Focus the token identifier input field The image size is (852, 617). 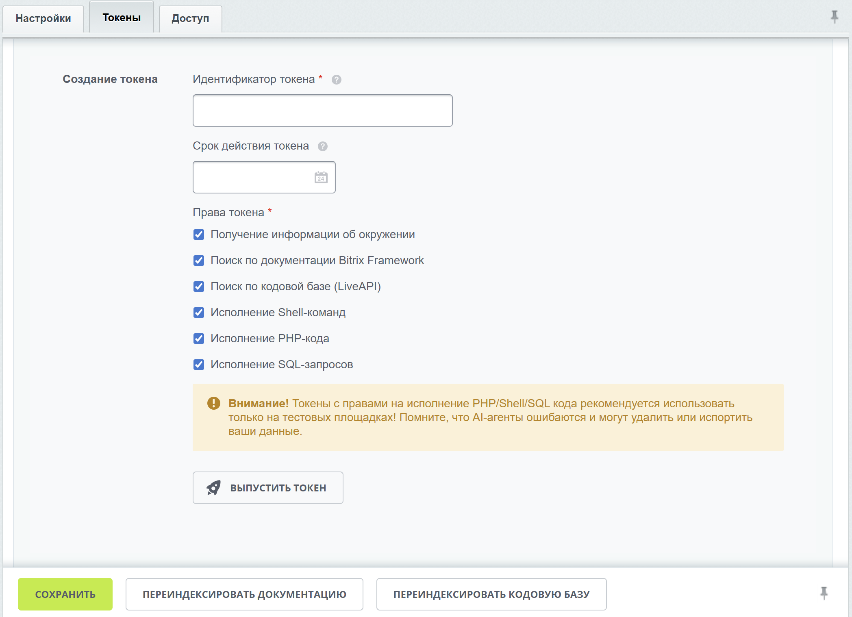point(322,111)
